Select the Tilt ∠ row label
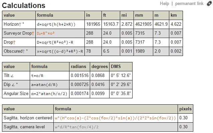The height and width of the screenshot is (133, 213). (x=9, y=76)
